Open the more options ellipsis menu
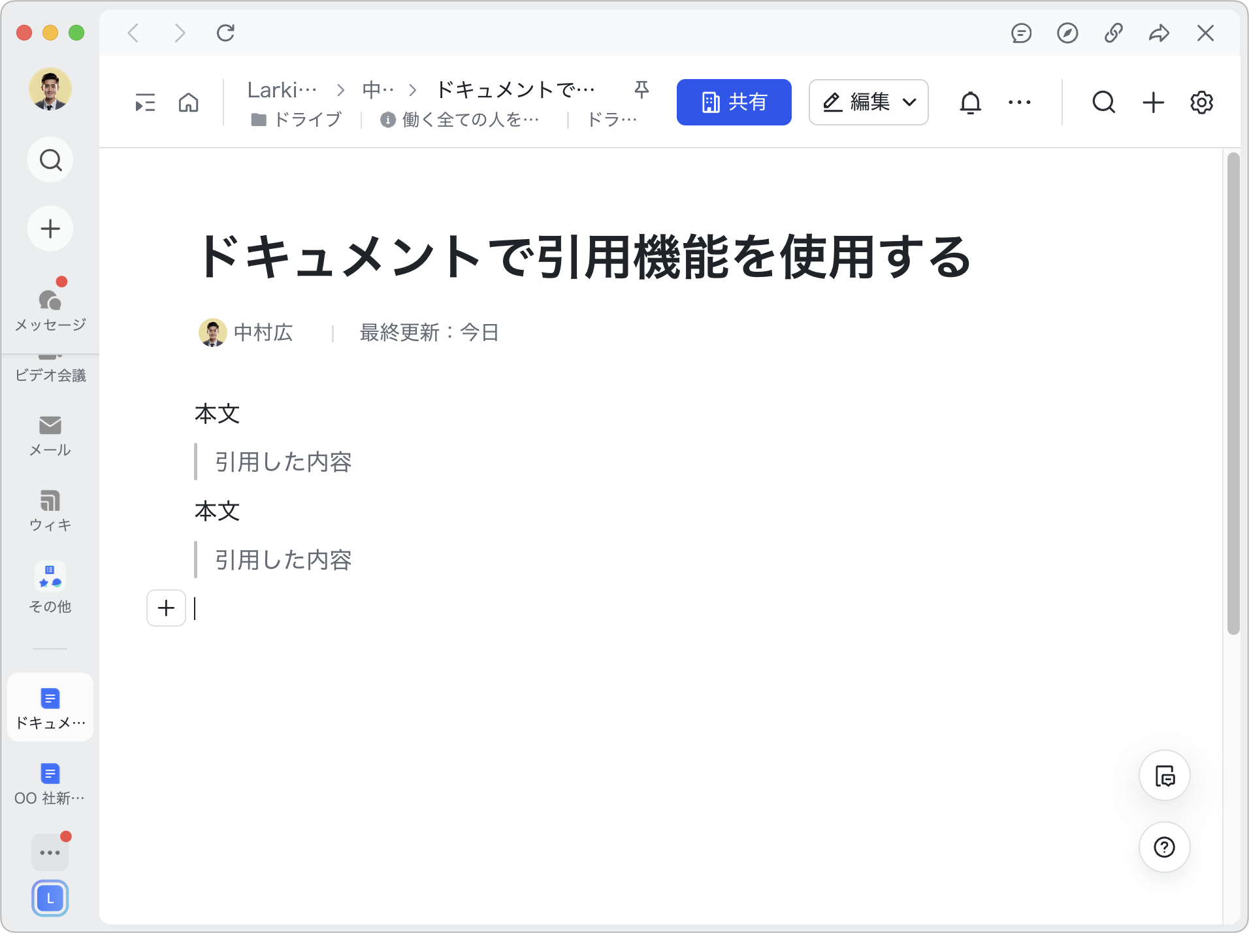1249x933 pixels. tap(1019, 103)
